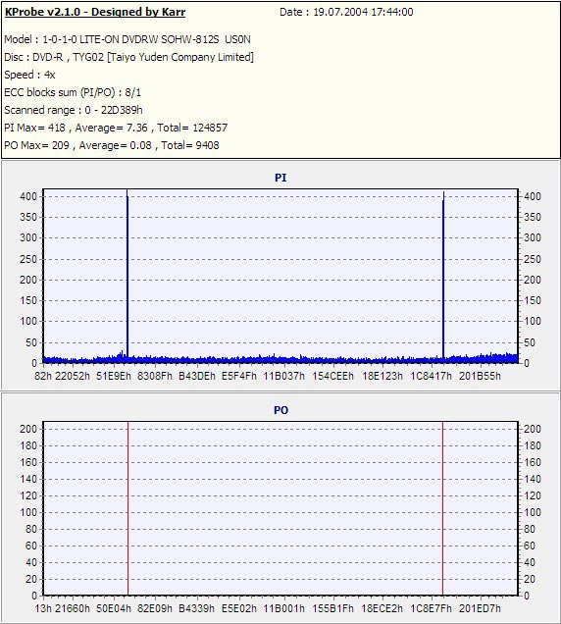The image size is (561, 624).
Task: Click the first PI spike near 51E9Eh
Action: [127, 275]
